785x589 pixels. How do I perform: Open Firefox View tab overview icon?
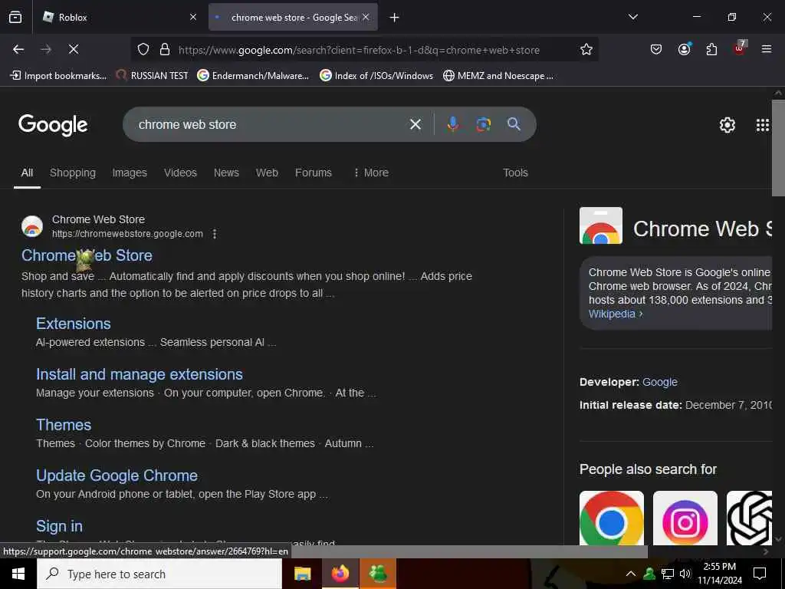(x=15, y=17)
